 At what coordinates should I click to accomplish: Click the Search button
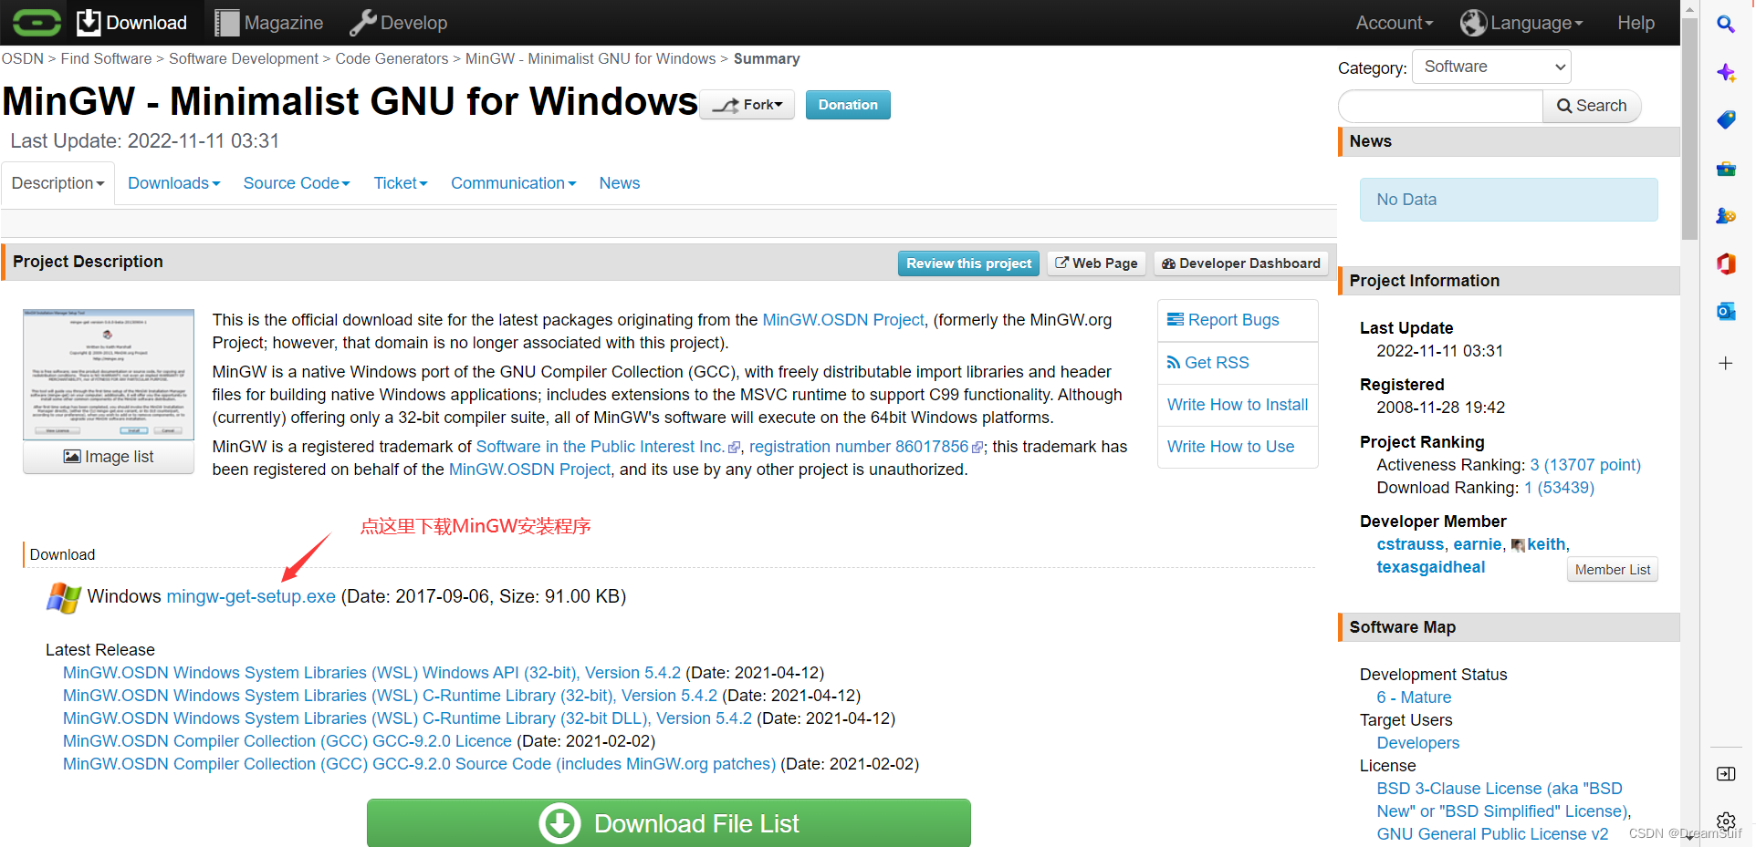(x=1592, y=106)
